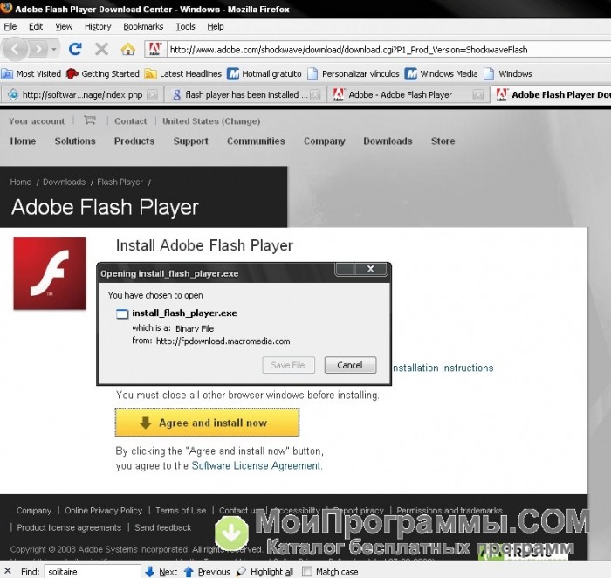Open the History menu
This screenshot has height=578, width=611.
pos(98,26)
